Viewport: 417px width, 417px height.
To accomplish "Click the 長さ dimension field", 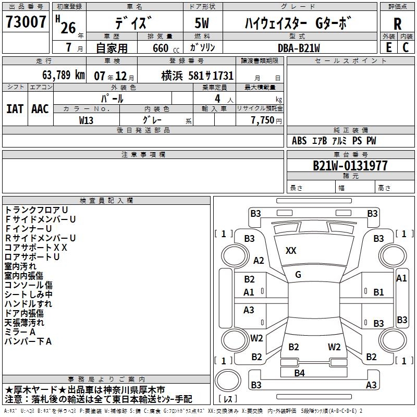I will 311,188.
